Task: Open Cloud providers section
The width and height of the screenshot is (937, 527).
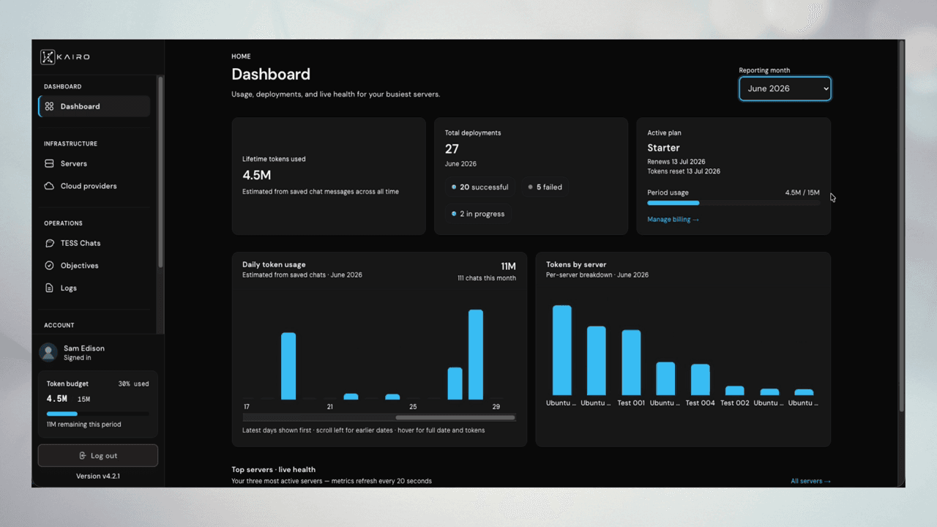Action: [94, 186]
